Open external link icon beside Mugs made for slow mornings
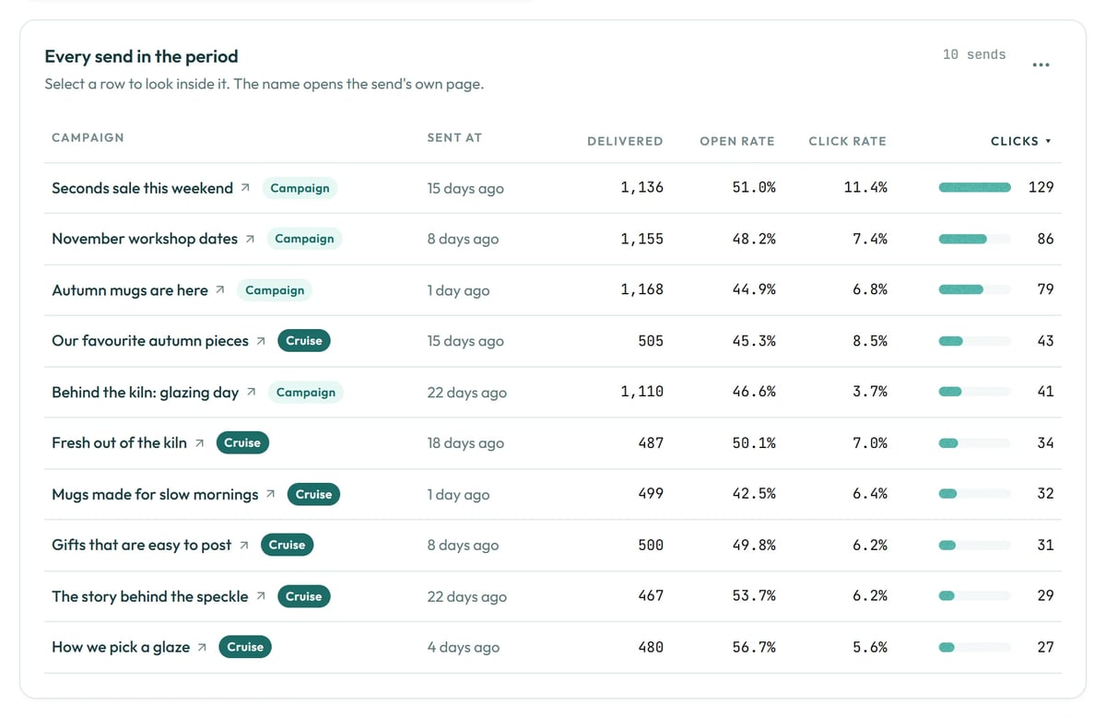Viewport: 1106px width, 717px height. [x=270, y=494]
